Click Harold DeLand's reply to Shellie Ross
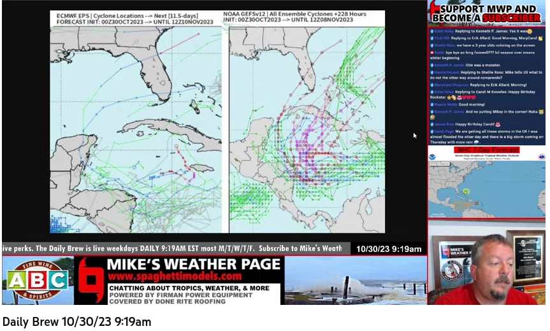Image resolution: width=550 pixels, height=331 pixels. (486, 75)
